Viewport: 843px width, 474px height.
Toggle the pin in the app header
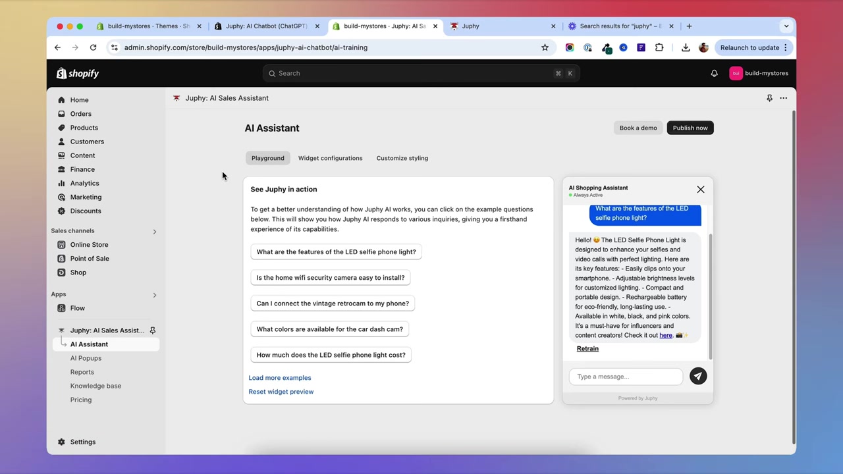(769, 98)
